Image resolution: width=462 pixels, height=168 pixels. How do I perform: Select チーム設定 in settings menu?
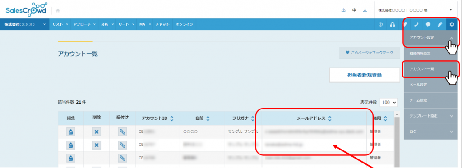[431, 100]
